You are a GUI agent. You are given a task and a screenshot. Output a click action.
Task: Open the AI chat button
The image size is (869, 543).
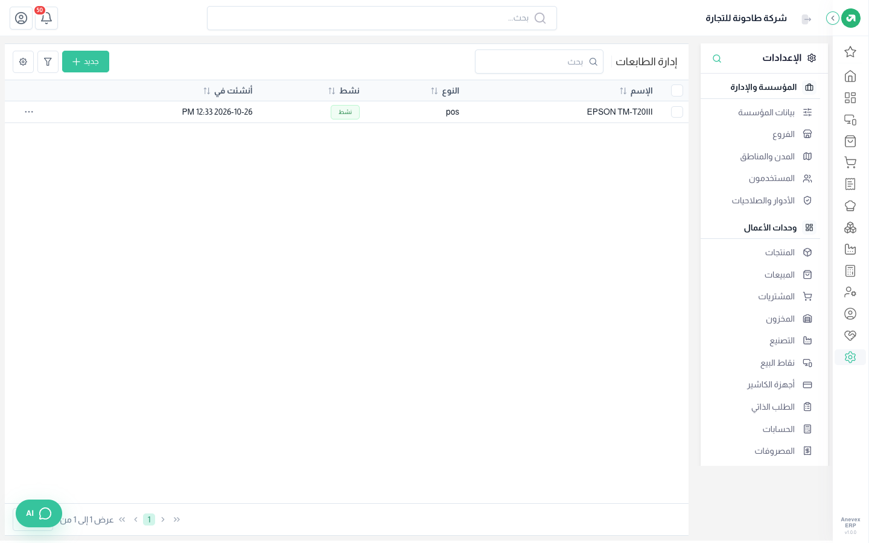click(x=39, y=513)
